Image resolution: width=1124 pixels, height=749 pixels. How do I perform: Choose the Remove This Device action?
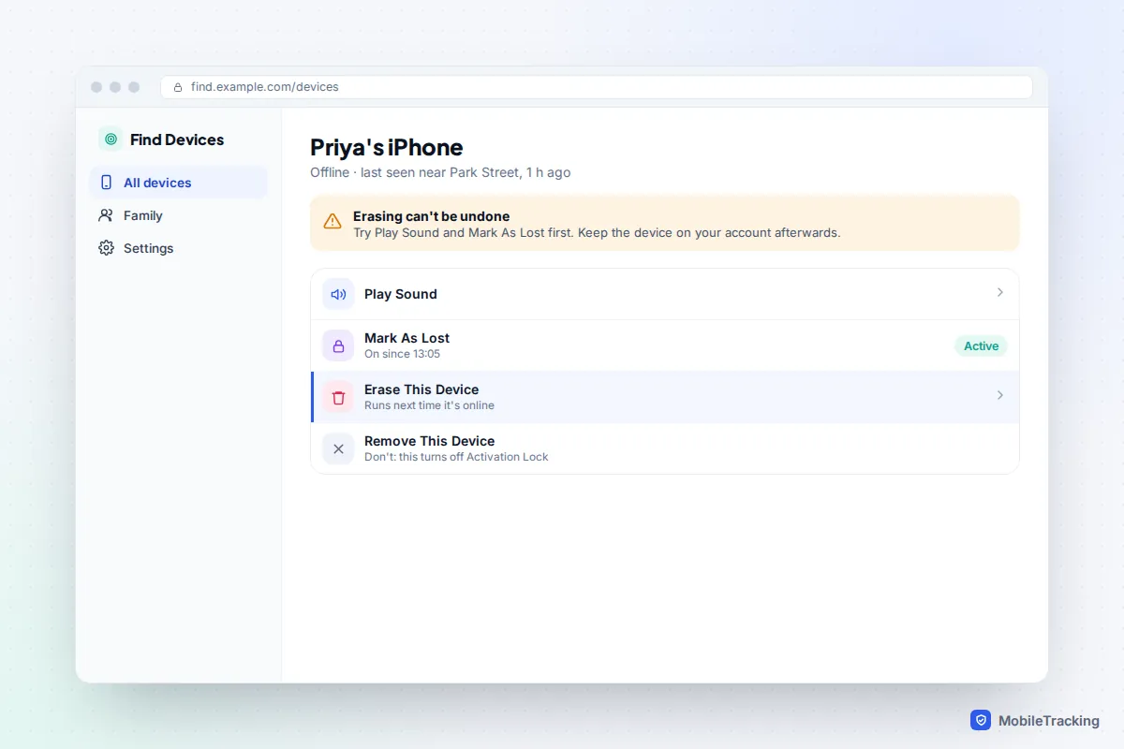pyautogui.click(x=665, y=448)
